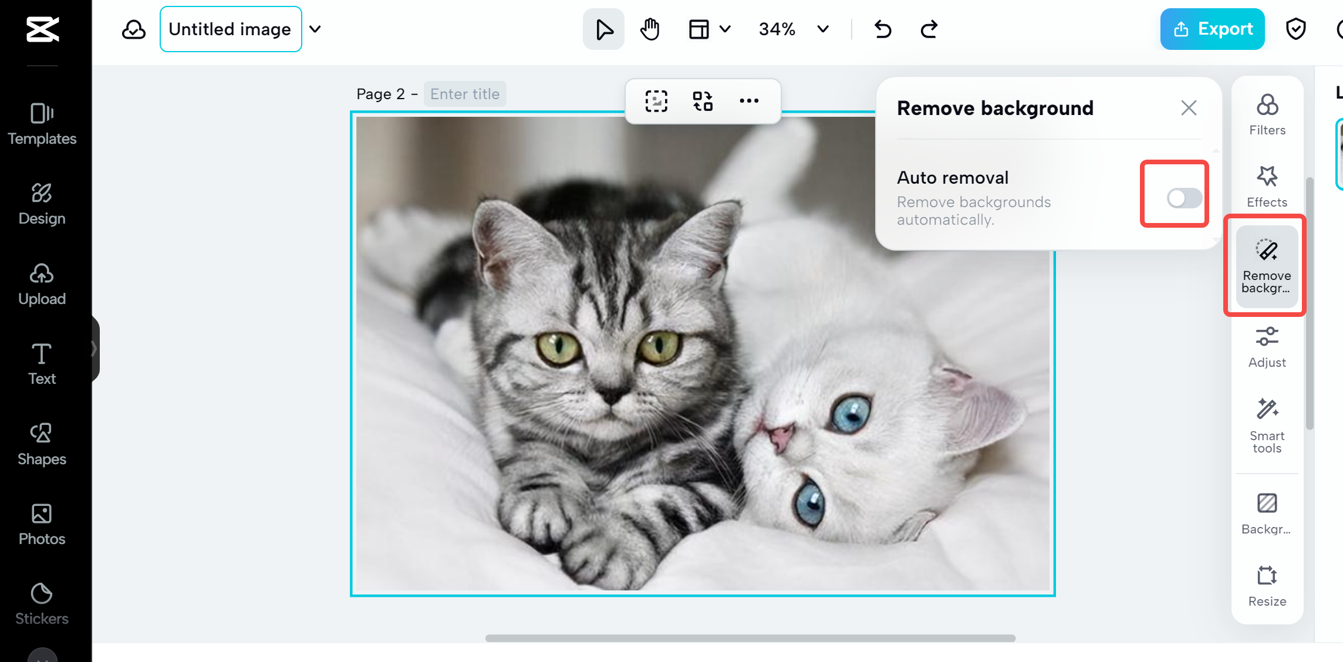Click the swap/rotate icon above the canvas
Screen dimensions: 1343x662
tap(702, 100)
